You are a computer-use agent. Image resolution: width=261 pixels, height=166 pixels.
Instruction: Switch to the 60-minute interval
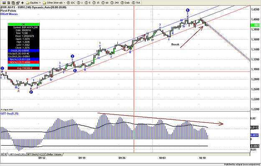105,2
